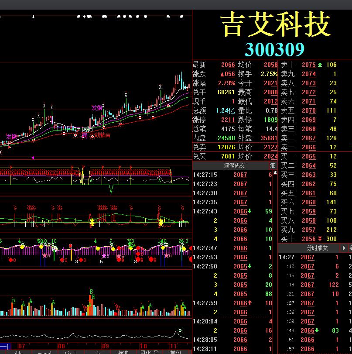Click the :18 row with volume 122
The image size is (352, 354).
pyautogui.click(x=315, y=285)
